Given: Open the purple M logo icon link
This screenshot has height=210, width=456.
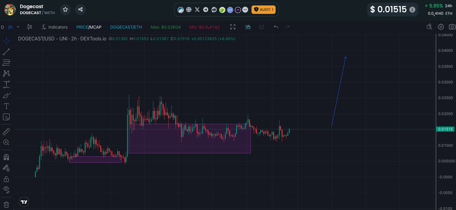Looking at the screenshot, I should [238, 10].
